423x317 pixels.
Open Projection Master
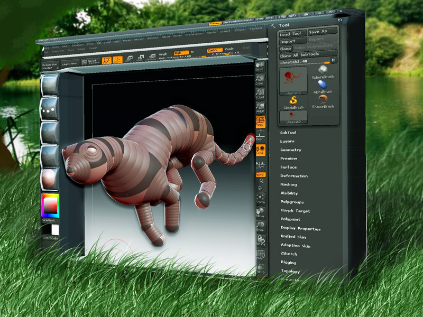[50, 66]
